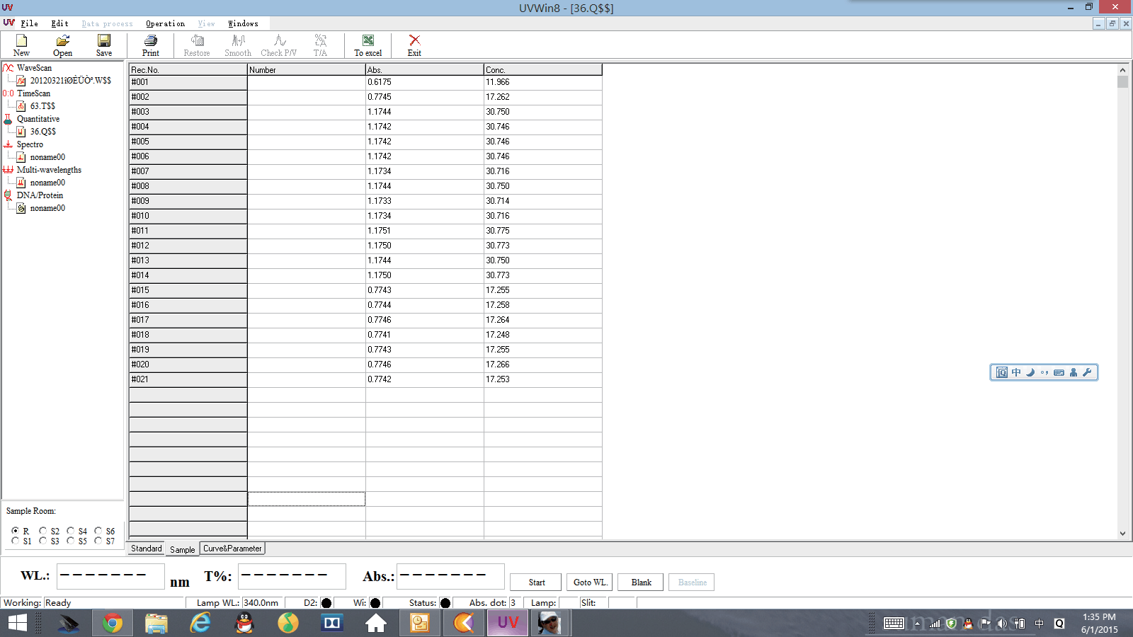This screenshot has width=1133, height=637.
Task: Open the 36.Q$$ quantitative file item
Action: click(x=42, y=132)
